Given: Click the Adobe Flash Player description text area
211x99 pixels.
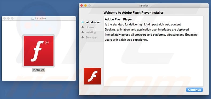Looking at the screenshot, I should tap(154, 51).
